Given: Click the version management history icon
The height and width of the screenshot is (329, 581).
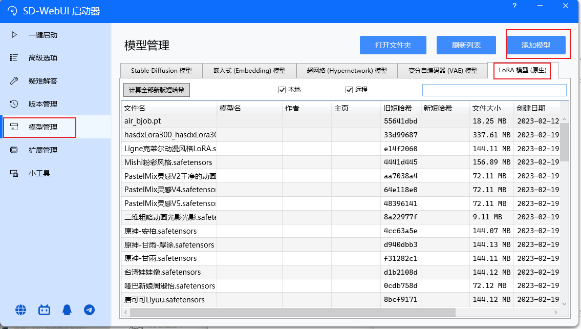Looking at the screenshot, I should click(14, 104).
